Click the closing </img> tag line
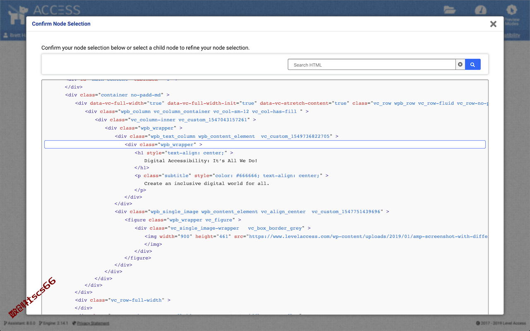The width and height of the screenshot is (530, 331). coord(153,244)
